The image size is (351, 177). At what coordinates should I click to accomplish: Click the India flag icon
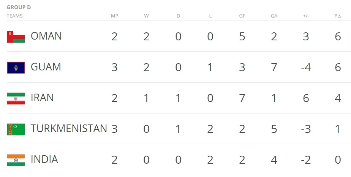[x=16, y=160]
